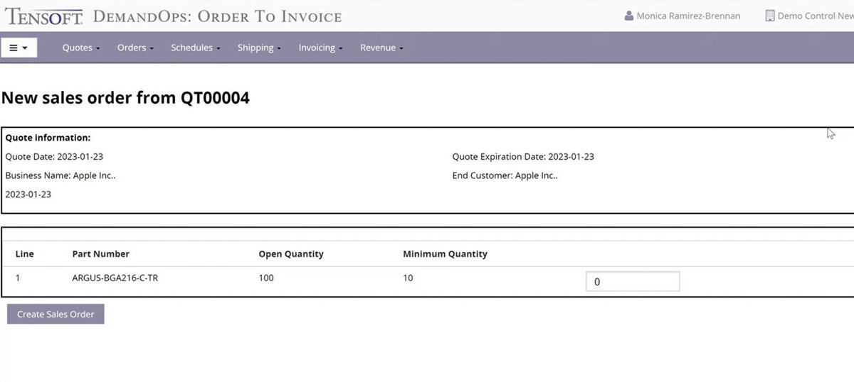Click the Quote Expiration Date text
This screenshot has width=854, height=382.
pyautogui.click(x=523, y=156)
